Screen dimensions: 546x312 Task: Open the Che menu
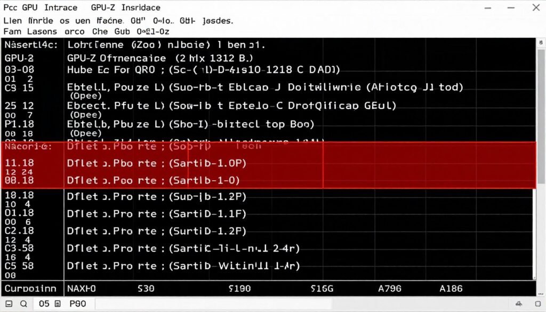click(100, 31)
